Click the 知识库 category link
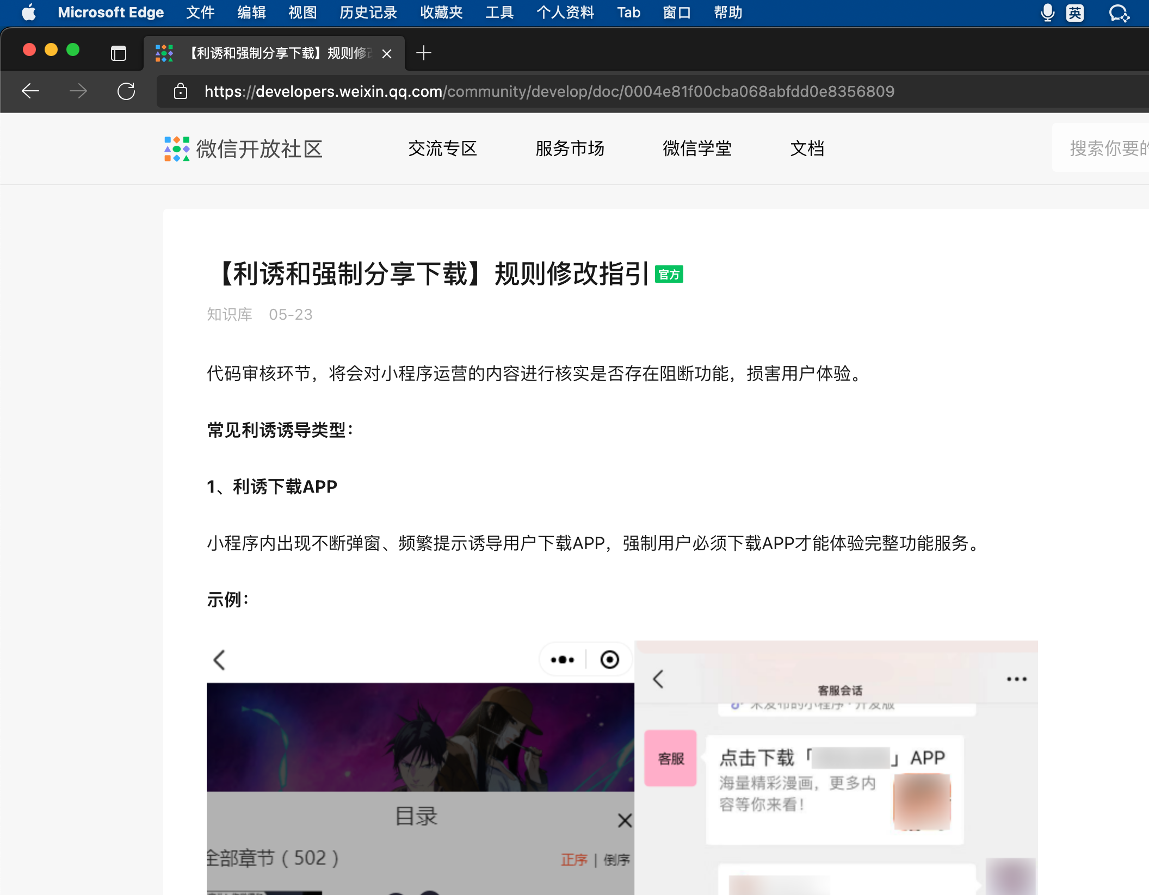 click(x=229, y=314)
